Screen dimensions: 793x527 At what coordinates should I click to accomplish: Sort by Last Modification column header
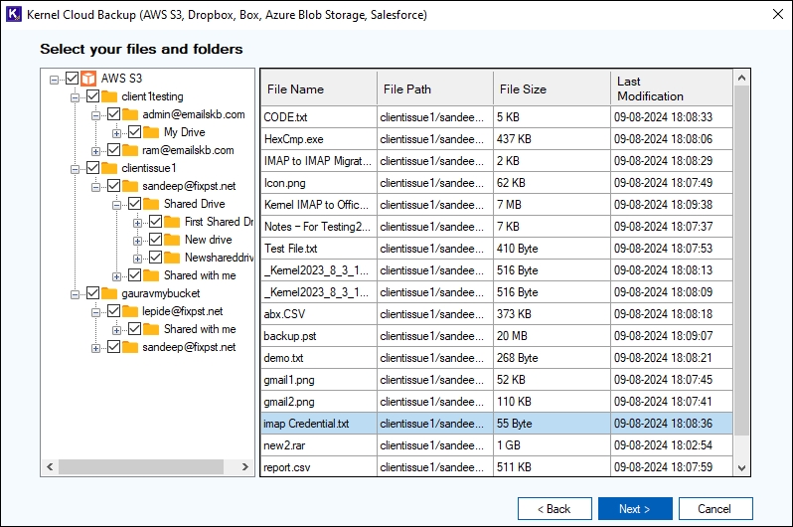[672, 88]
